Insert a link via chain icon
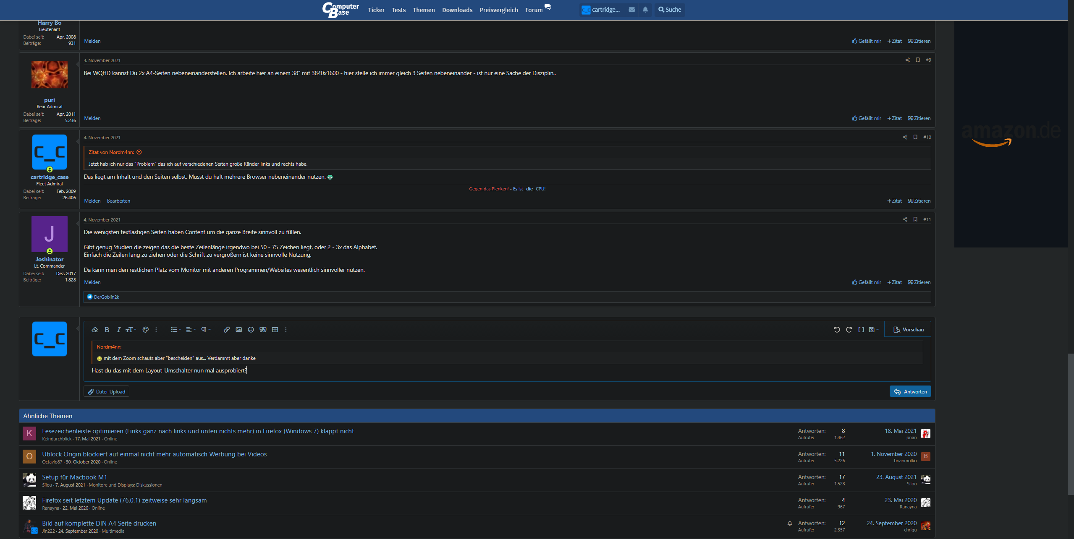1074x539 pixels. [226, 330]
